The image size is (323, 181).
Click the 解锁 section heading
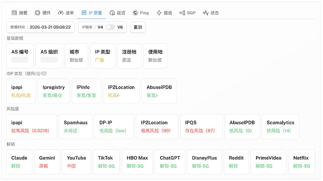coord(11,144)
